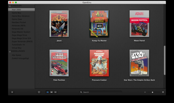Screen dimensions: 174x103
Task: Click the Pressure Cooker title label
Action: pos(99,80)
